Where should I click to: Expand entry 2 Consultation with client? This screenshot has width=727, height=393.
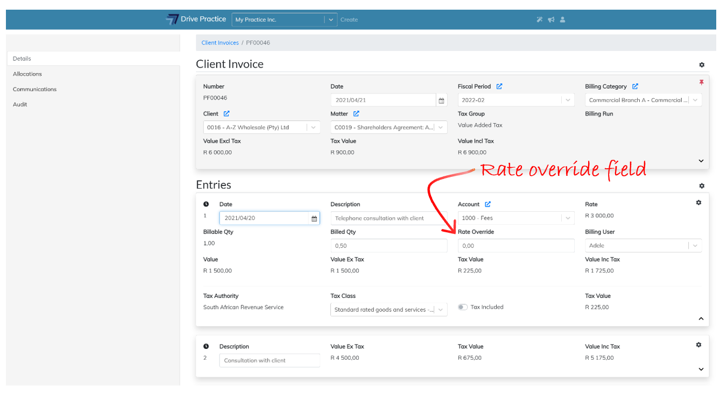pyautogui.click(x=701, y=369)
